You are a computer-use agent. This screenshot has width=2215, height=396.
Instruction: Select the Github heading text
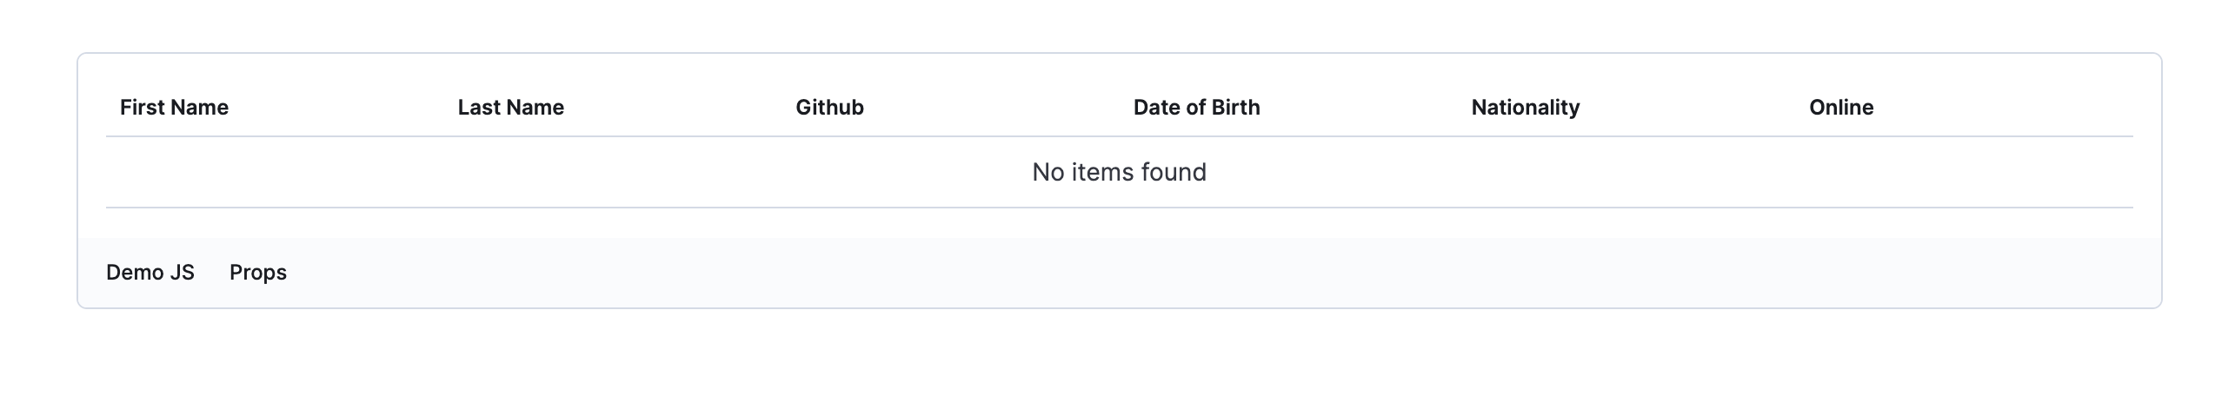click(829, 108)
